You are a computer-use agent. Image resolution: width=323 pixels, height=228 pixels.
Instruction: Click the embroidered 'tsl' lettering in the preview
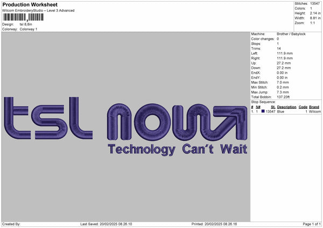48,118
